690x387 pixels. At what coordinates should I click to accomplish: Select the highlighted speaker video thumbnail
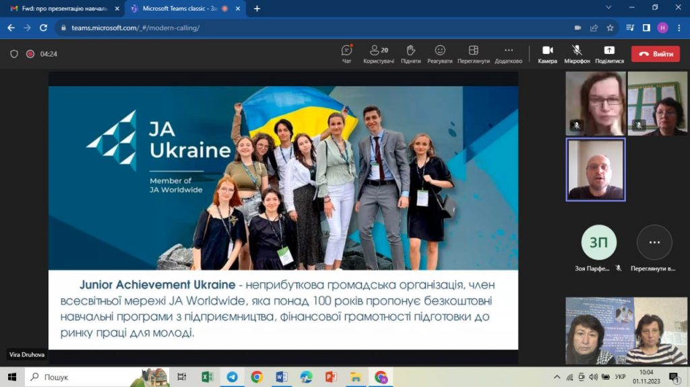[596, 170]
